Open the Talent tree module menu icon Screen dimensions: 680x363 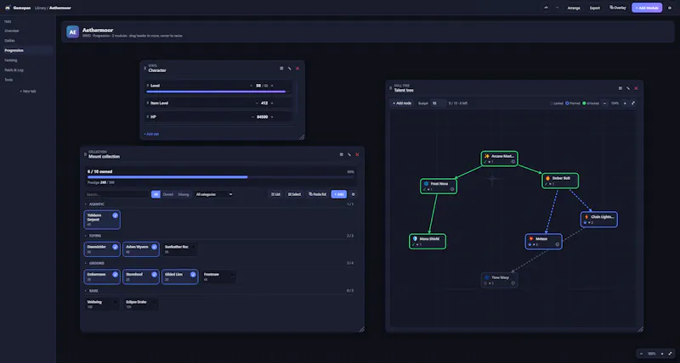coord(620,88)
